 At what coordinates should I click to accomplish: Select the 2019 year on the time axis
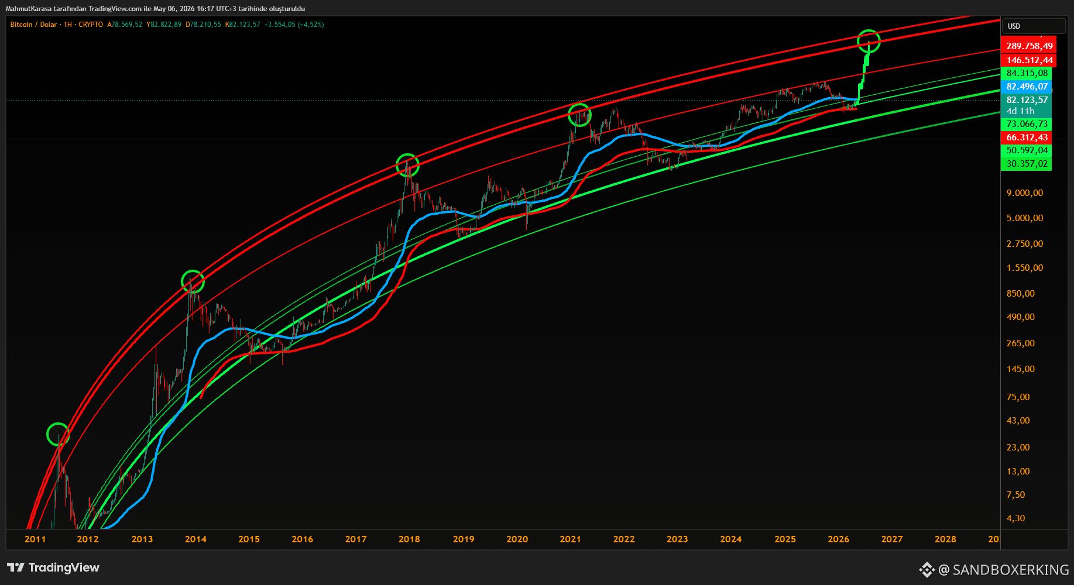click(464, 539)
